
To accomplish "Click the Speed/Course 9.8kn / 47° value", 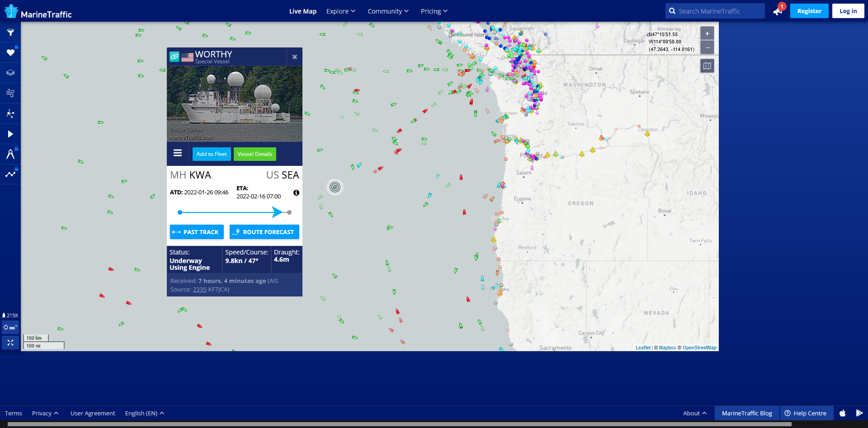I will (x=242, y=261).
